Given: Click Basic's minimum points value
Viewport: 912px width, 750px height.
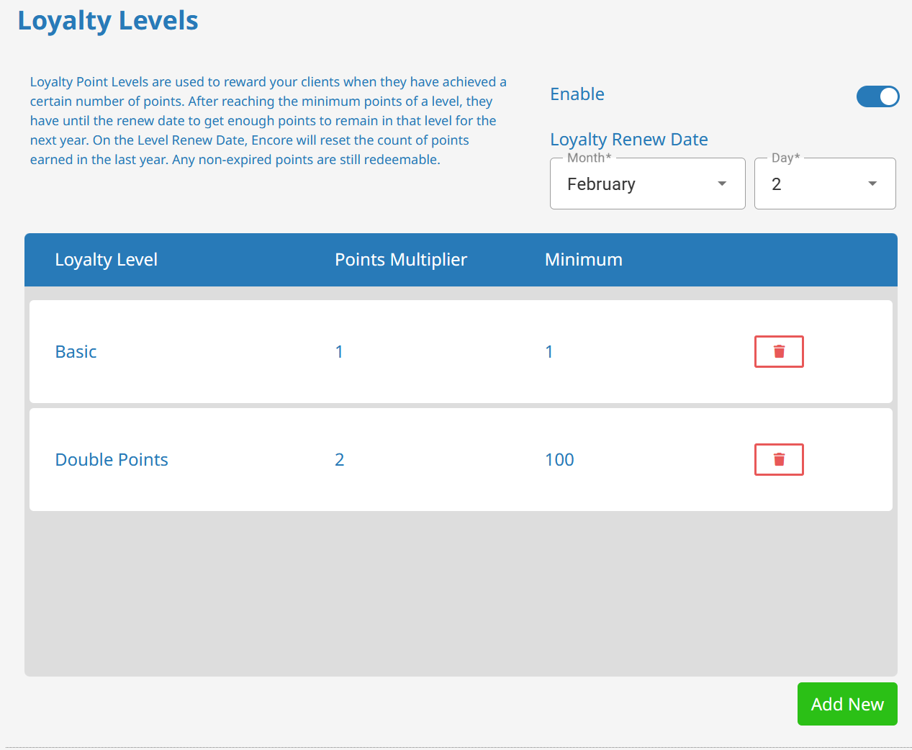Looking at the screenshot, I should pos(549,352).
